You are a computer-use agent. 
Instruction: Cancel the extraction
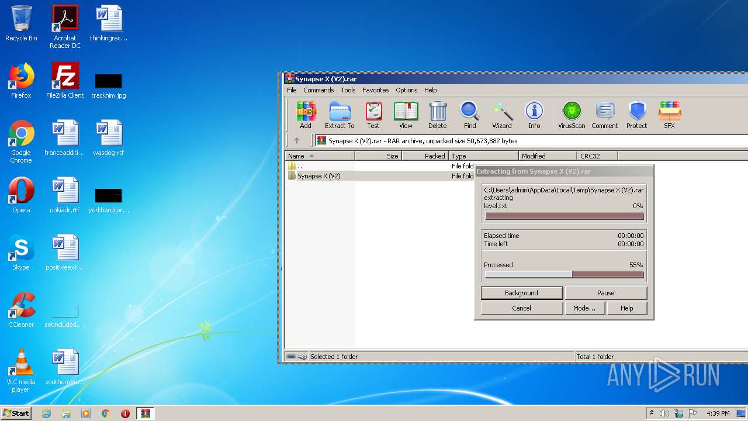(521, 308)
